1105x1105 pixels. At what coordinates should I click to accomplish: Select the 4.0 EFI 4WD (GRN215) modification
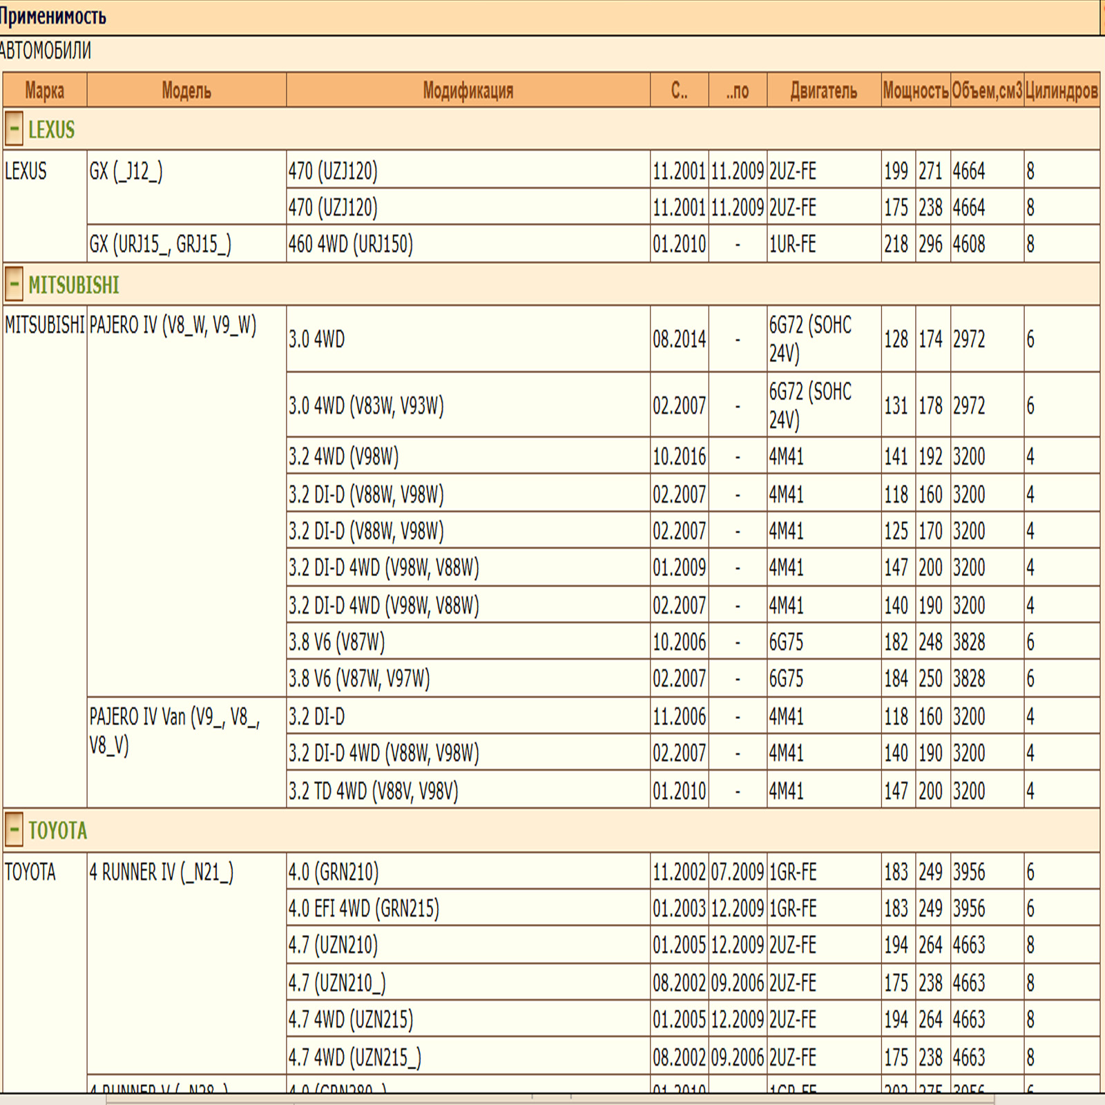click(363, 908)
